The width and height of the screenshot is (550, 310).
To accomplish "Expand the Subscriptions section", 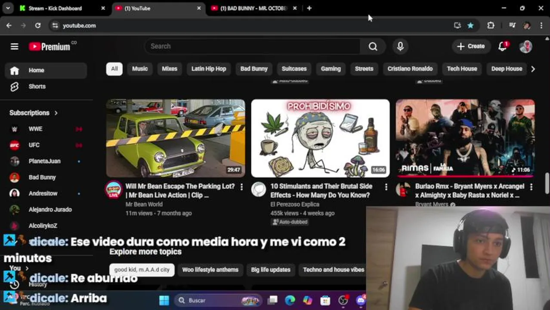I will click(x=34, y=113).
